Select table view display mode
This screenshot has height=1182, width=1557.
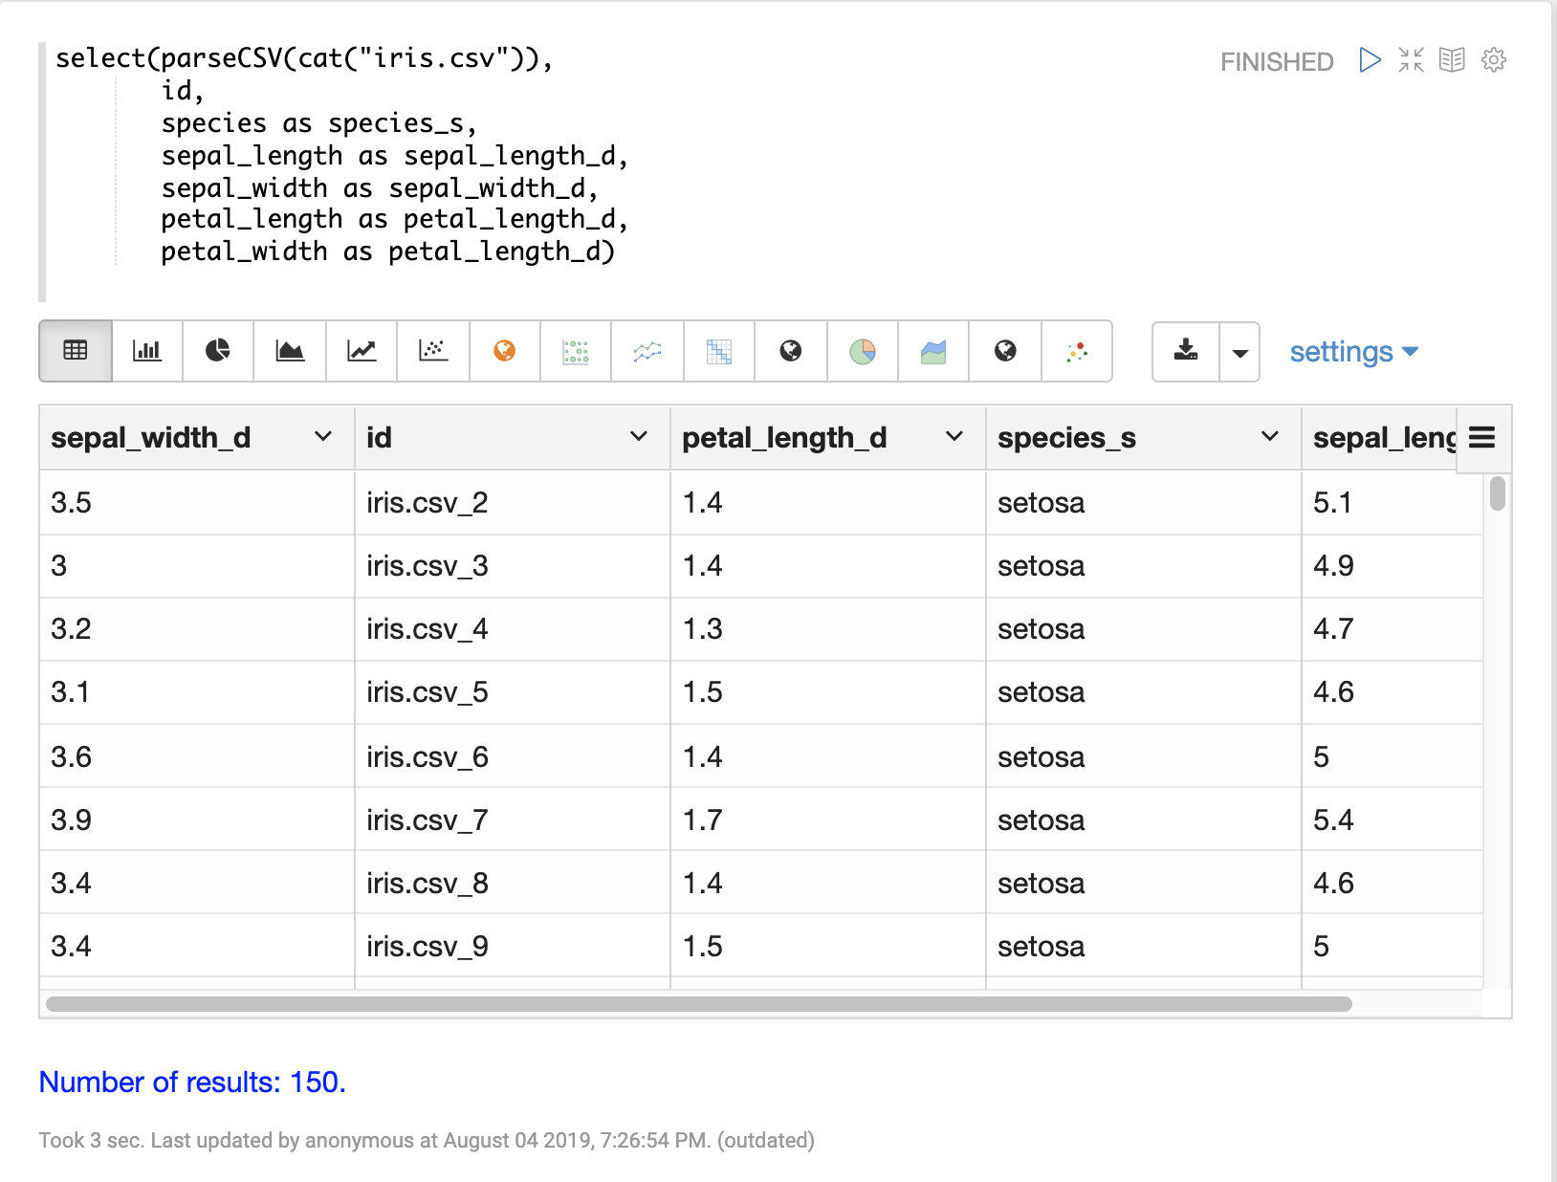click(76, 351)
